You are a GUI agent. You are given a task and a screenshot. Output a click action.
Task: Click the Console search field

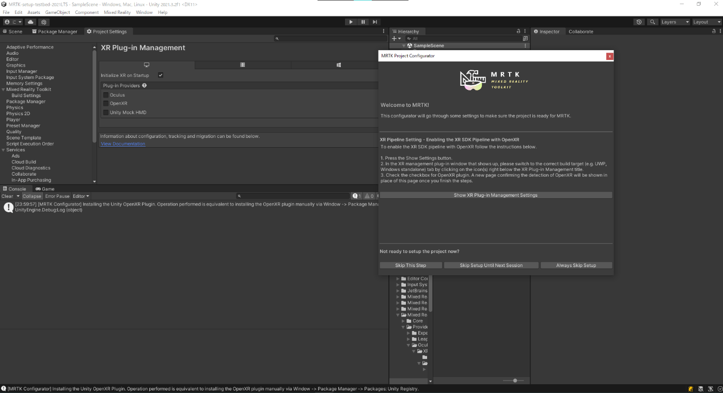coord(293,196)
